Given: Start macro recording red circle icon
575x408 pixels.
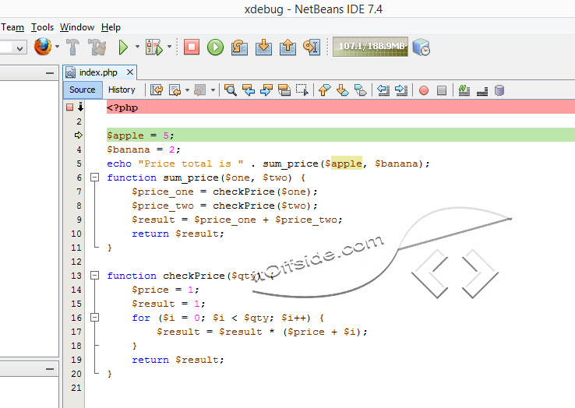Looking at the screenshot, I should pos(424,90).
